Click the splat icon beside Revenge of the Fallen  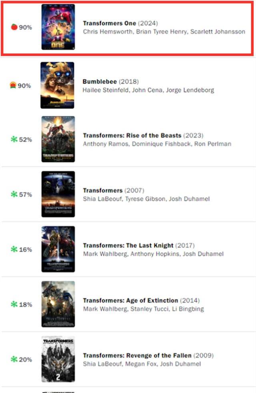tap(14, 359)
